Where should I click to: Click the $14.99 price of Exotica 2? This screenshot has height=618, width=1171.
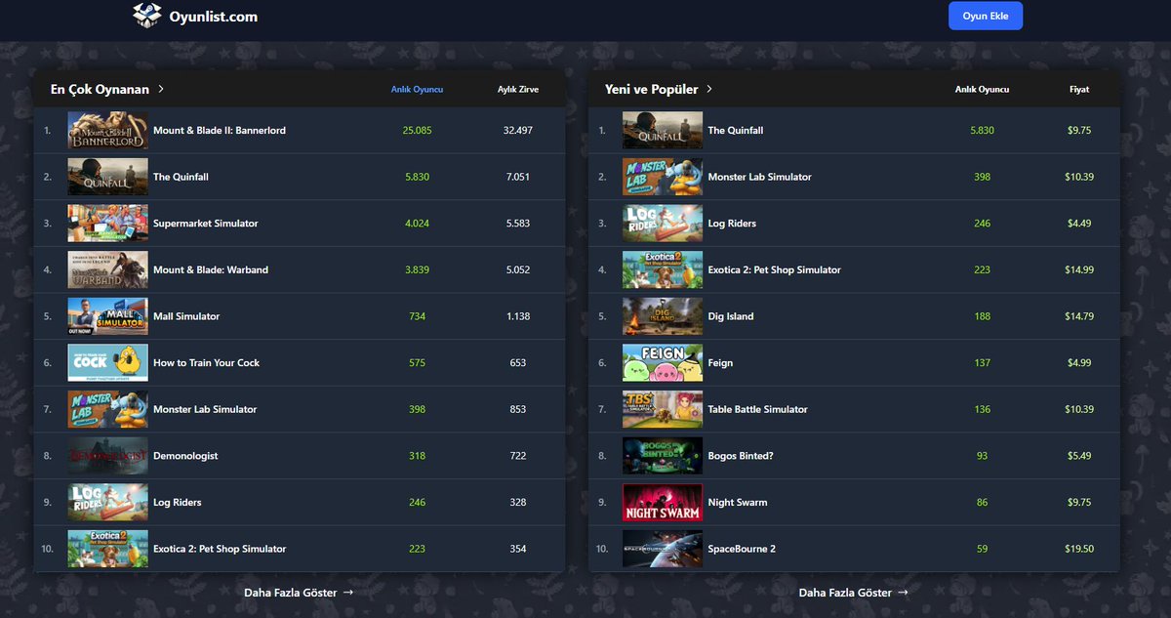coord(1079,269)
